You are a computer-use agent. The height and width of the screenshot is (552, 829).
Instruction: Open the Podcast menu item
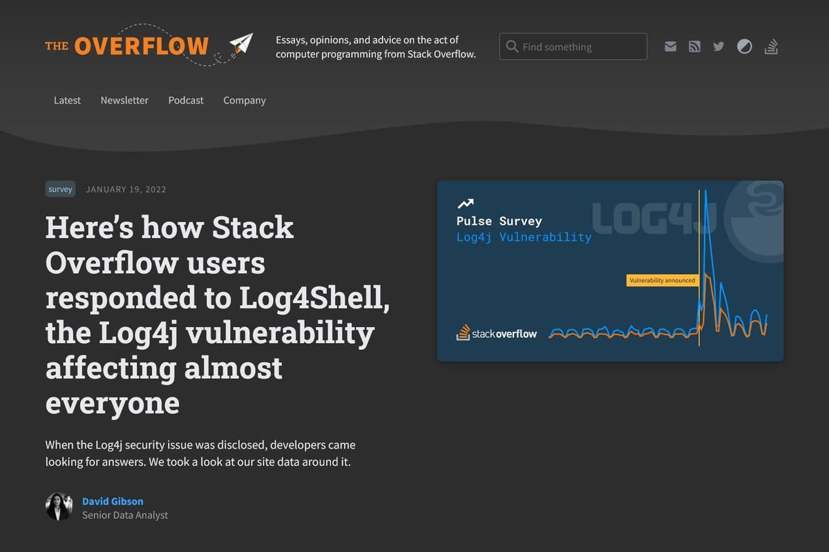(x=186, y=100)
